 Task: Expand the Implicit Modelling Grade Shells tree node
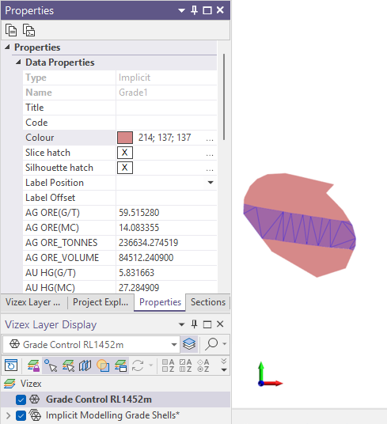pyautogui.click(x=8, y=415)
